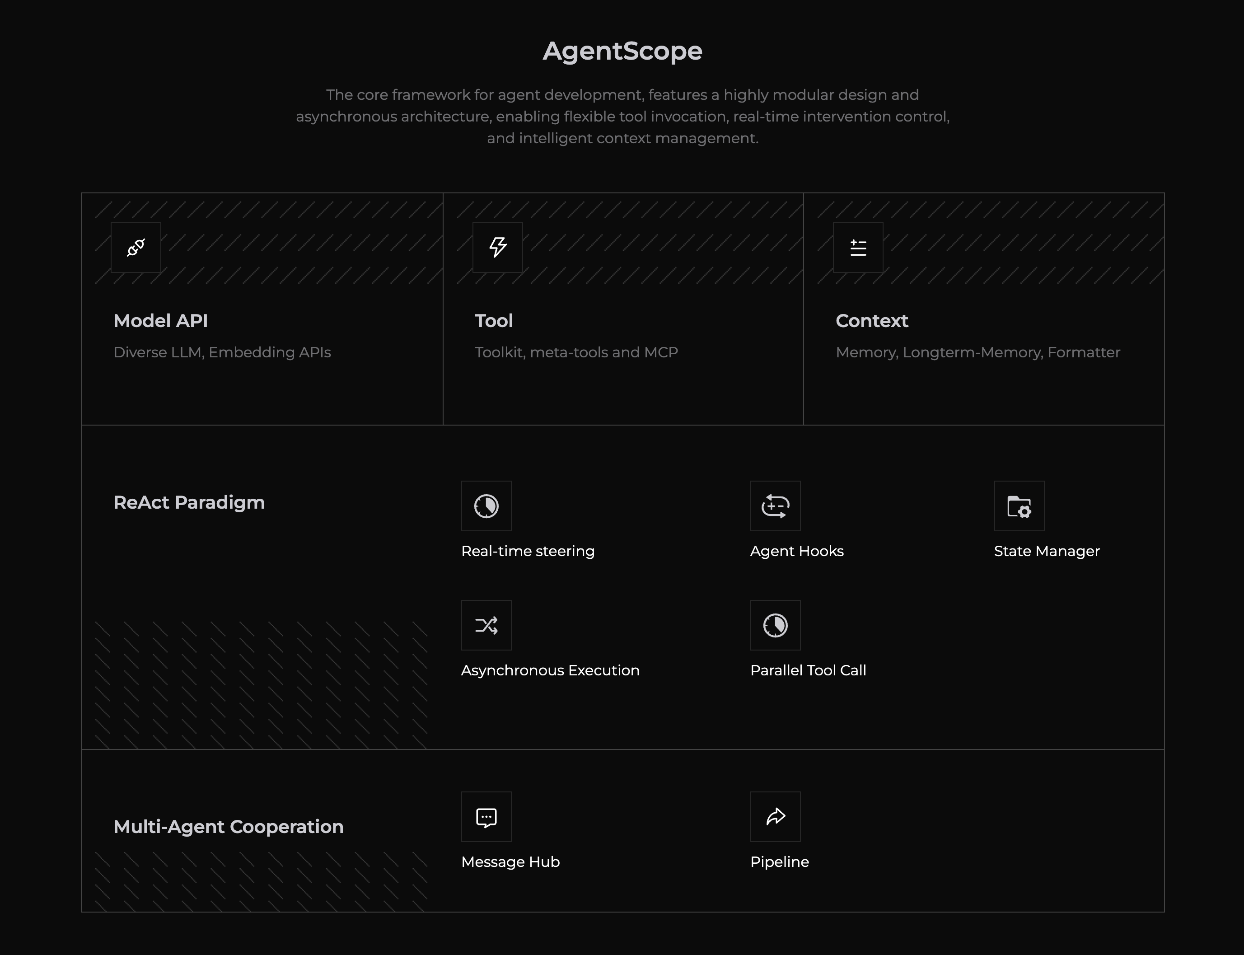Select the Model API card title

[x=160, y=321]
